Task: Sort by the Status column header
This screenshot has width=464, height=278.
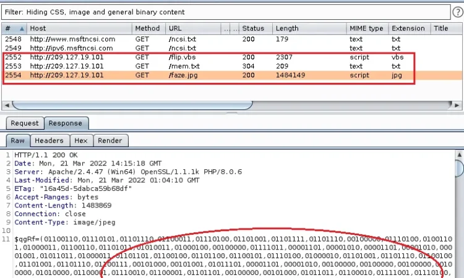Action: tap(256, 28)
